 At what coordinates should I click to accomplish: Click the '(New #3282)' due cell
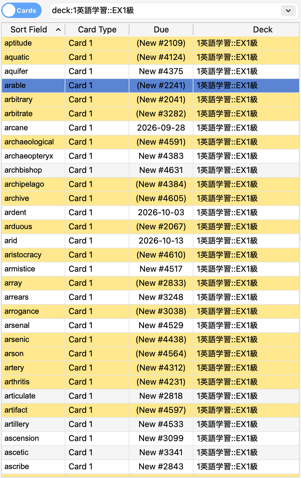click(x=161, y=114)
